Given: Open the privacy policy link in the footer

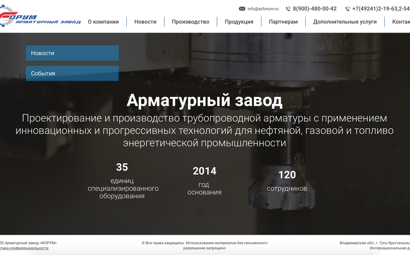Looking at the screenshot, I should (24, 248).
